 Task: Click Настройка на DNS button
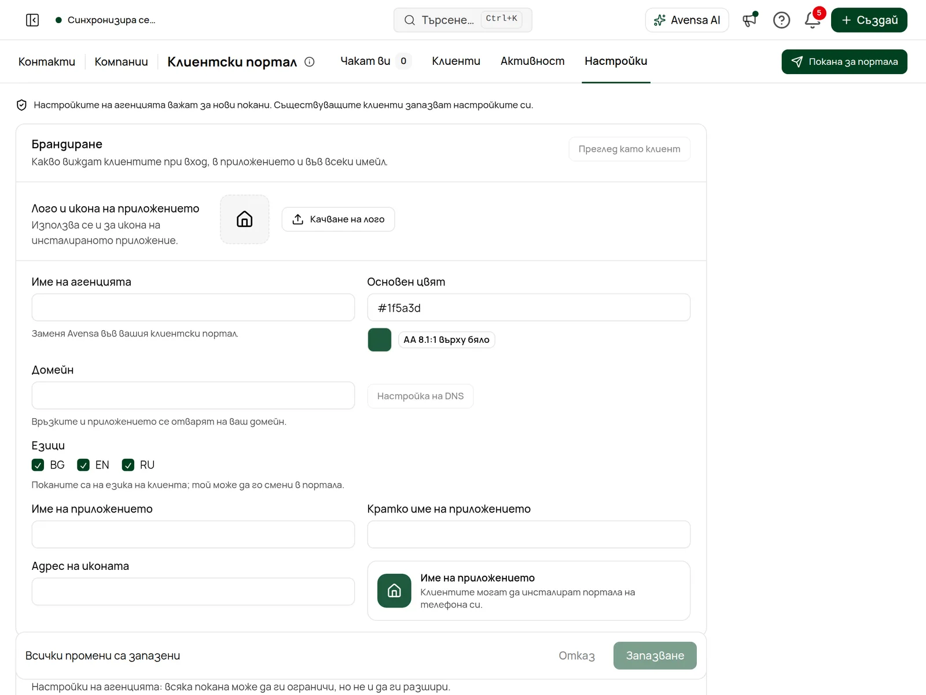click(420, 396)
